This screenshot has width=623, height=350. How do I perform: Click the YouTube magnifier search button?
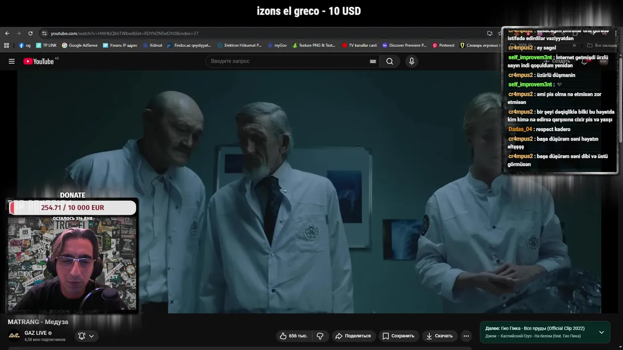point(389,61)
